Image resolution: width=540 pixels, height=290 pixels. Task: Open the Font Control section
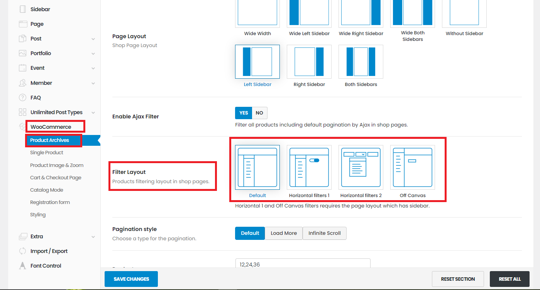click(x=46, y=266)
